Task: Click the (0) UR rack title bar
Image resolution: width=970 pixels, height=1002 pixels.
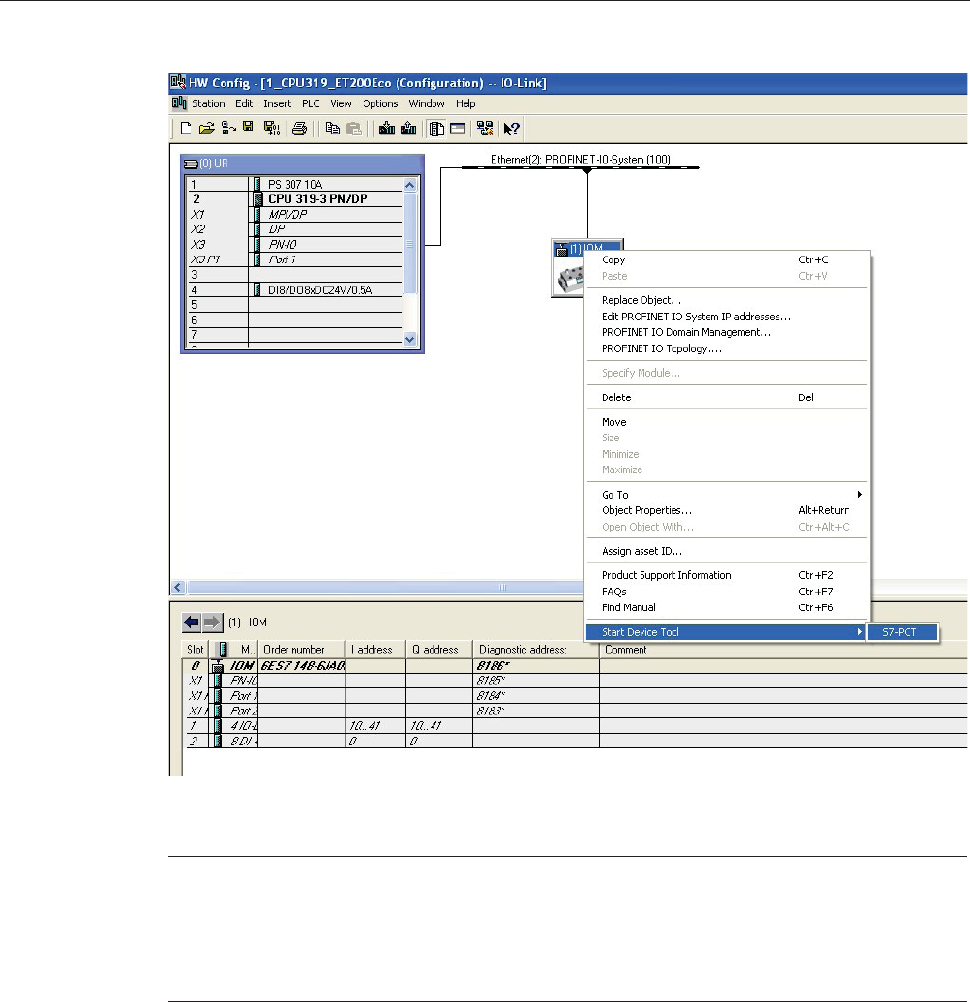Action: [301, 163]
